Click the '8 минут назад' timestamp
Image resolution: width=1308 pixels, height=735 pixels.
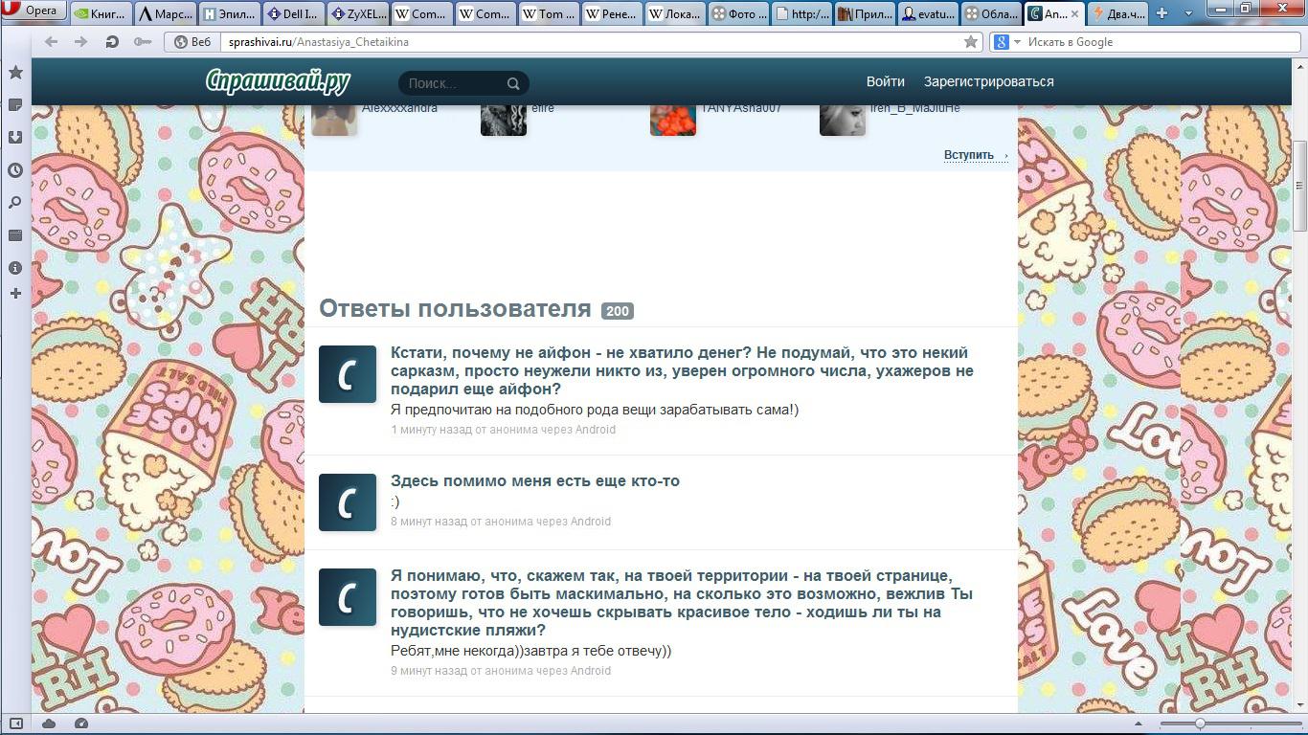click(429, 522)
